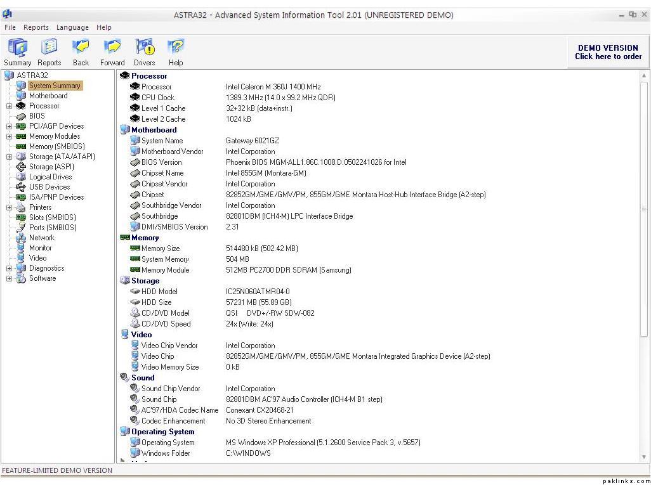This screenshot has height=485, width=651.
Task: Select BIOS in the tree
Action: point(37,116)
